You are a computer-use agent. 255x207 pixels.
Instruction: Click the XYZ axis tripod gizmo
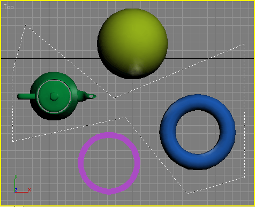click(x=22, y=184)
